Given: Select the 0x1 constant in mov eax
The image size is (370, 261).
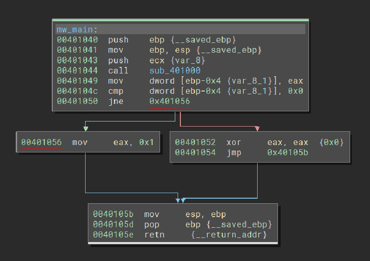Looking at the screenshot, I should tap(146, 142).
